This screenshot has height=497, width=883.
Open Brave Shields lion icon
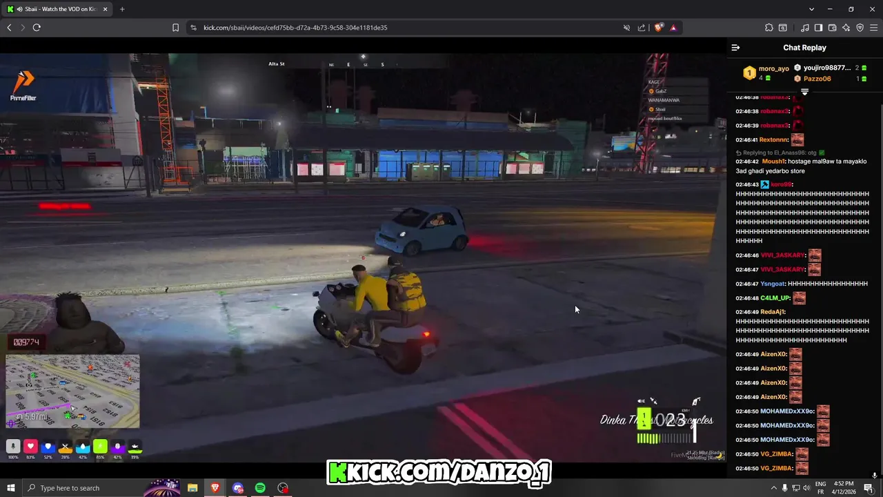tap(659, 28)
